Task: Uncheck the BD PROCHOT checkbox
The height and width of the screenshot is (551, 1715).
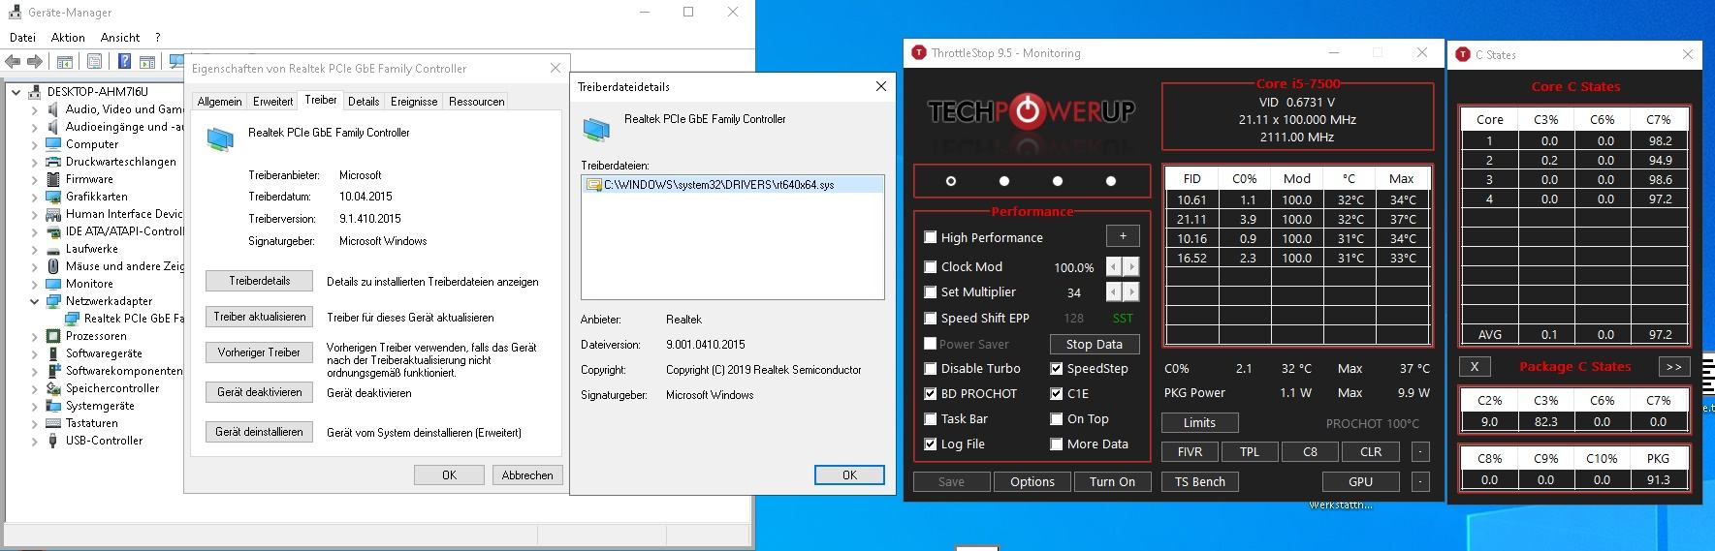Action: pyautogui.click(x=931, y=393)
